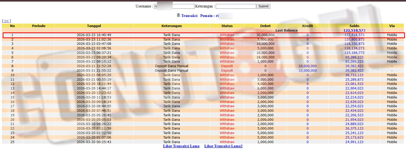406x150 pixels.
Task: Click the Via column header
Action: (x=392, y=26)
